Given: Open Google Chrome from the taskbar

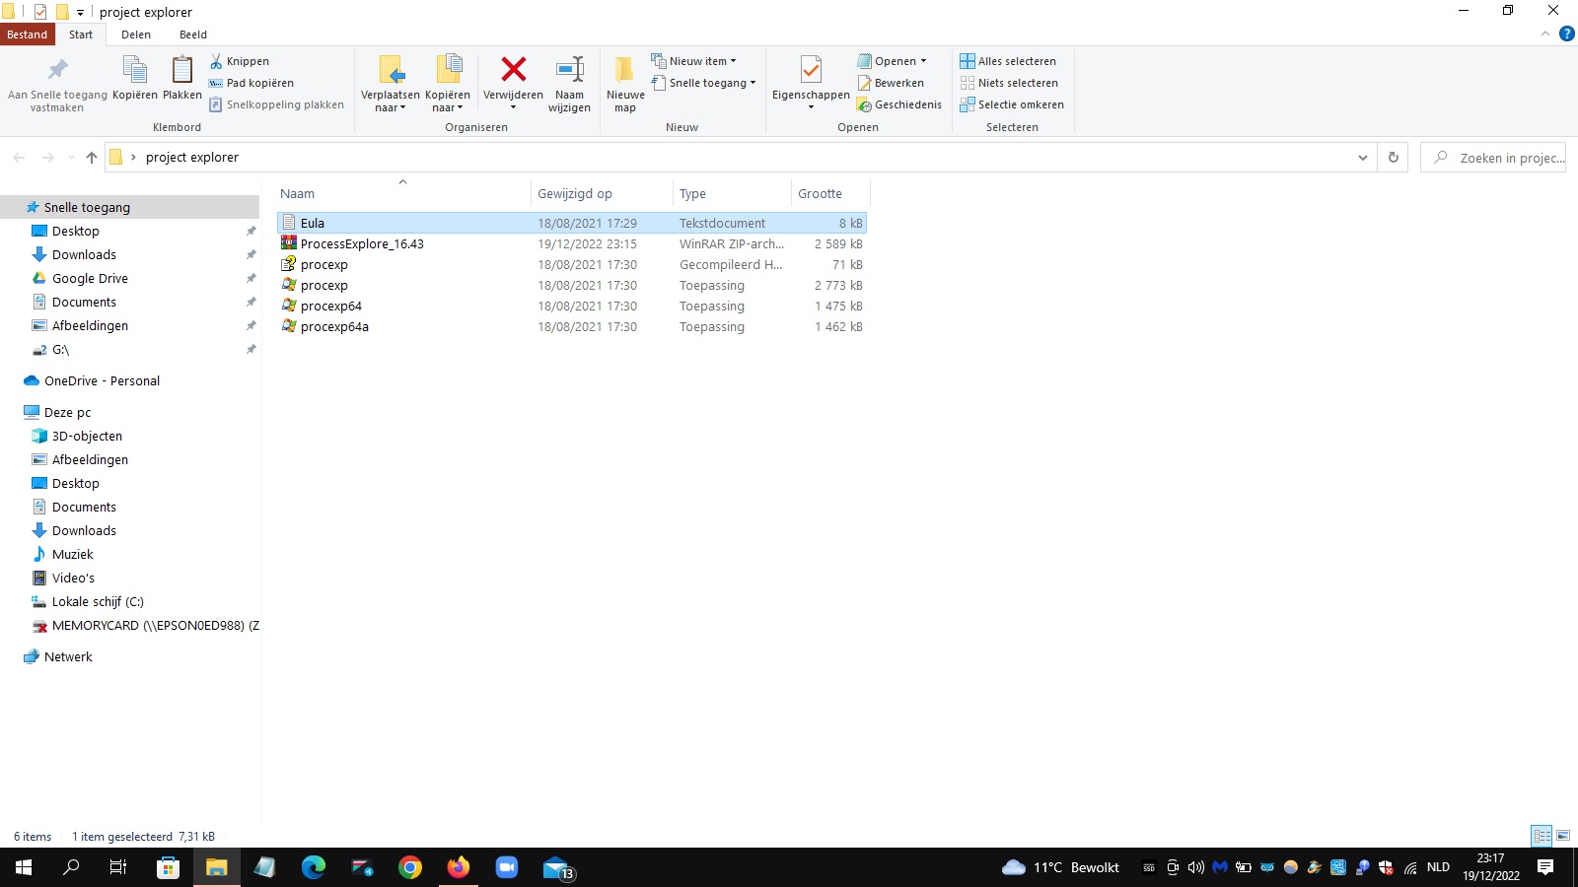Looking at the screenshot, I should [x=410, y=867].
